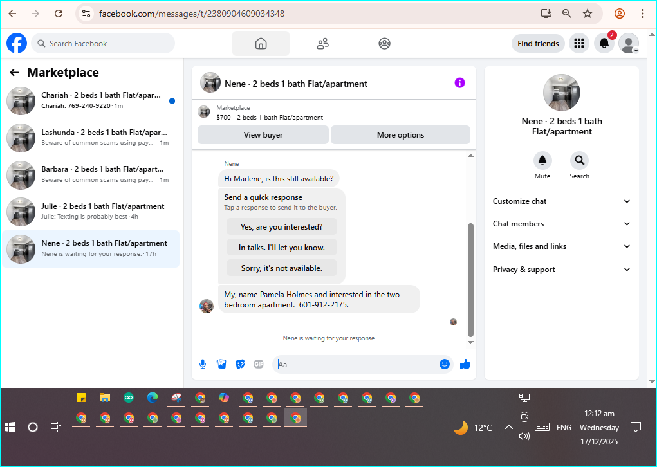
Task: Open Task View on taskbar
Action: tap(55, 427)
